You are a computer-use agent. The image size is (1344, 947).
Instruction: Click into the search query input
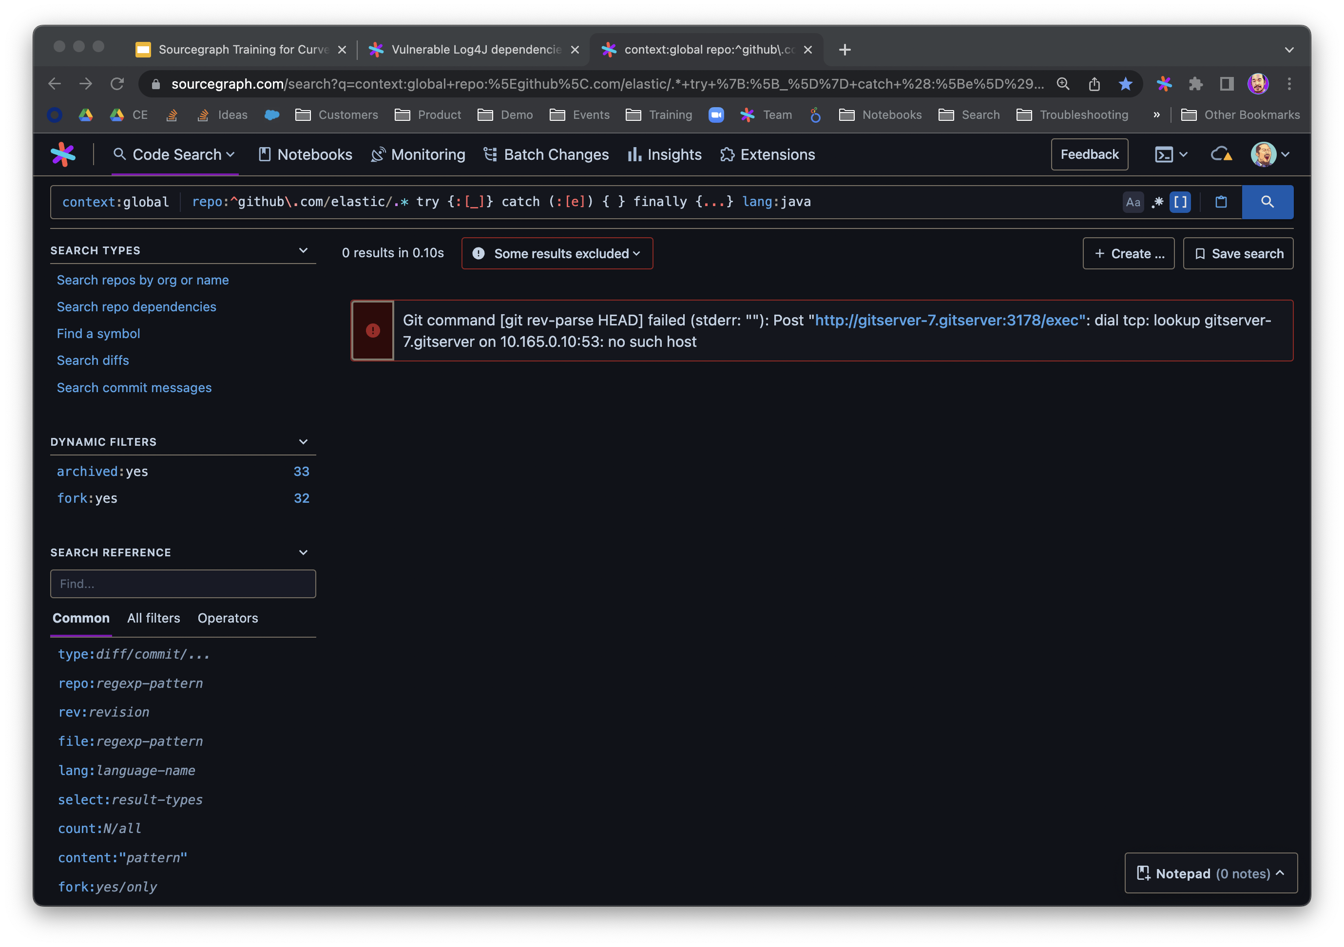pos(644,202)
